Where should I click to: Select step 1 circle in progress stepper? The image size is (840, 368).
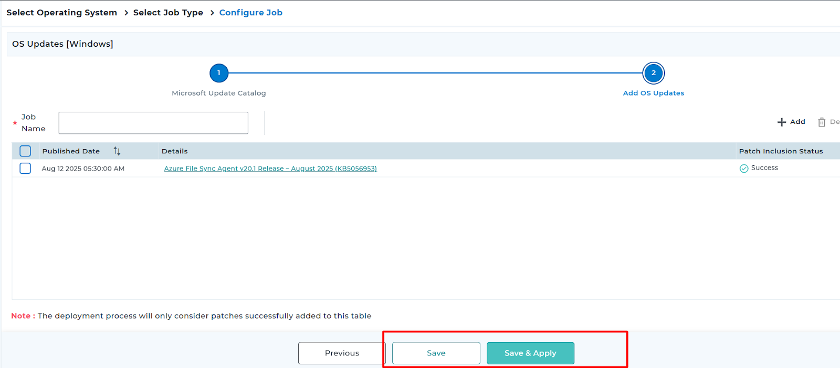coord(219,73)
